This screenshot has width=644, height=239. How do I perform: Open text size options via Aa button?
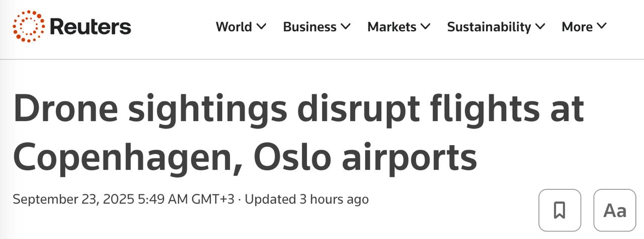pos(614,210)
